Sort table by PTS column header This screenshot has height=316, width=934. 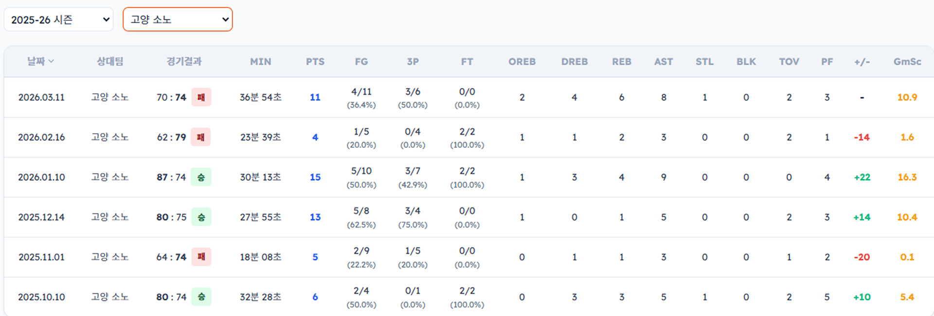[315, 62]
